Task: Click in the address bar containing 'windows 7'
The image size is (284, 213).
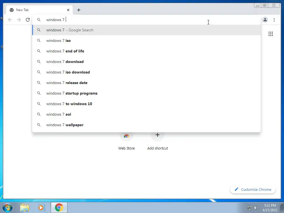Action: [x=146, y=20]
